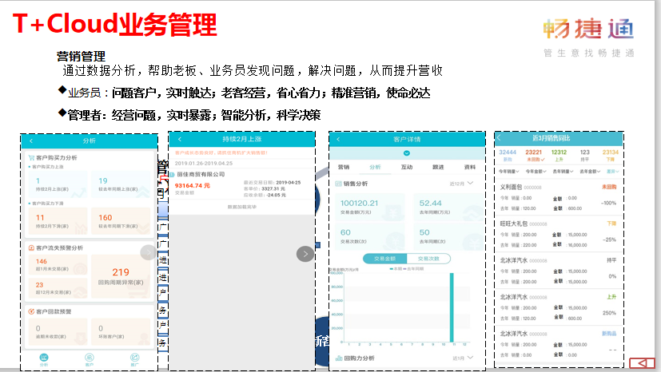
Task: Switch to the 跟进 tab
Action: [x=438, y=167]
